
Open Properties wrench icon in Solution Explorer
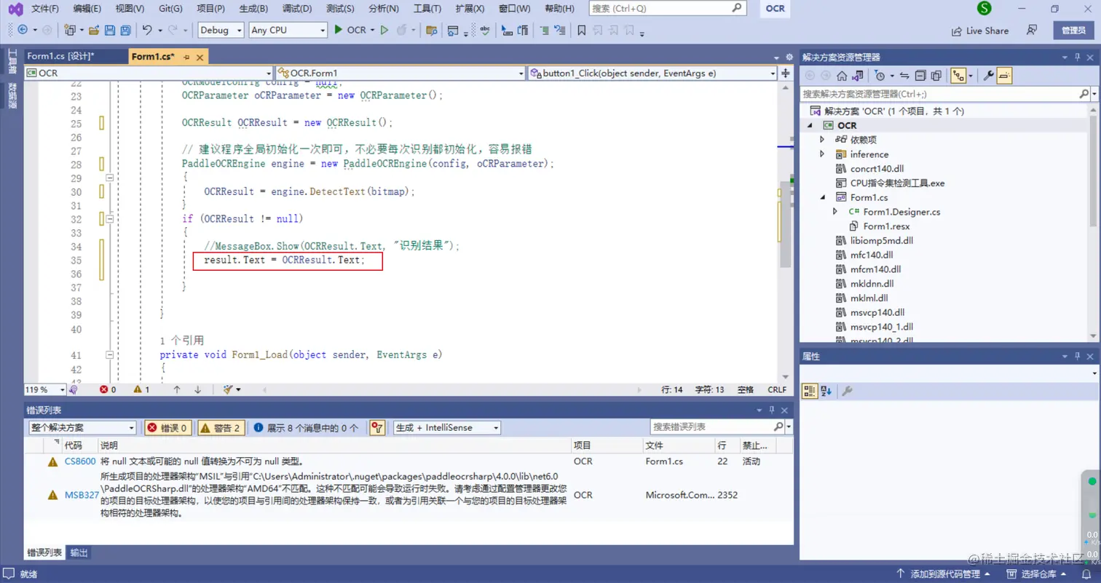(x=988, y=76)
